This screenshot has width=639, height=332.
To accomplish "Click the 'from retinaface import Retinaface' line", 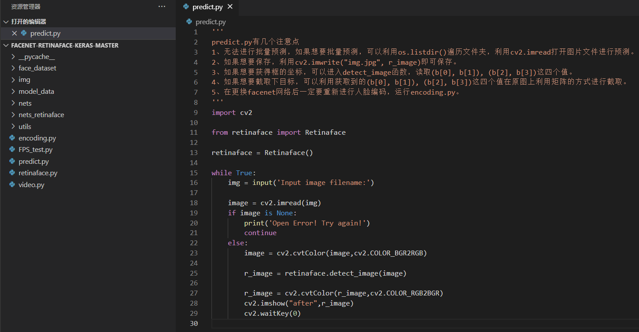I will click(x=279, y=133).
